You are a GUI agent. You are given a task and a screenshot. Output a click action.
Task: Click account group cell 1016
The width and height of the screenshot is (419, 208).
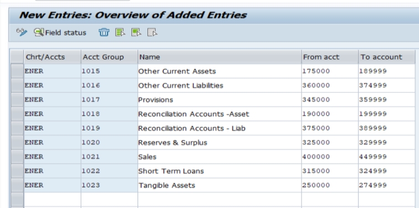tap(109, 85)
